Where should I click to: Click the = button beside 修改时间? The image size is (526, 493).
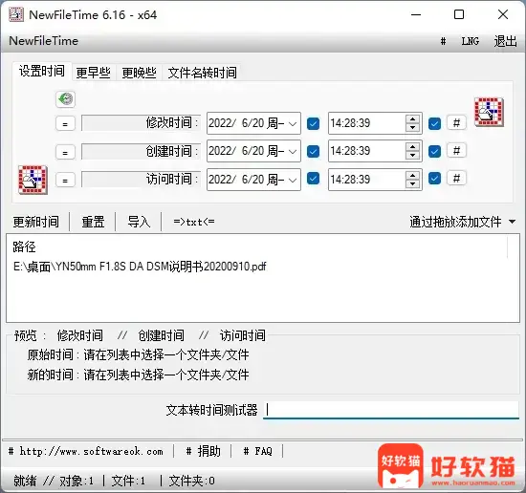coord(65,124)
